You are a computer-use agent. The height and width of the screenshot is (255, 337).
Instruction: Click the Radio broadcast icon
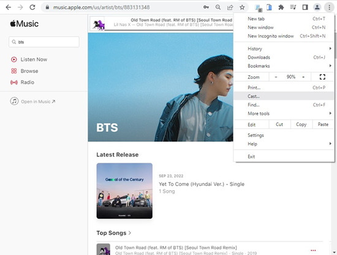[14, 83]
